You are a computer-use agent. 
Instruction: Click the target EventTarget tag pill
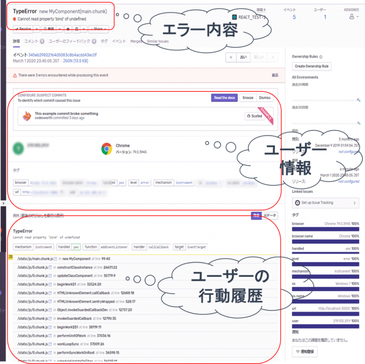pos(190,247)
